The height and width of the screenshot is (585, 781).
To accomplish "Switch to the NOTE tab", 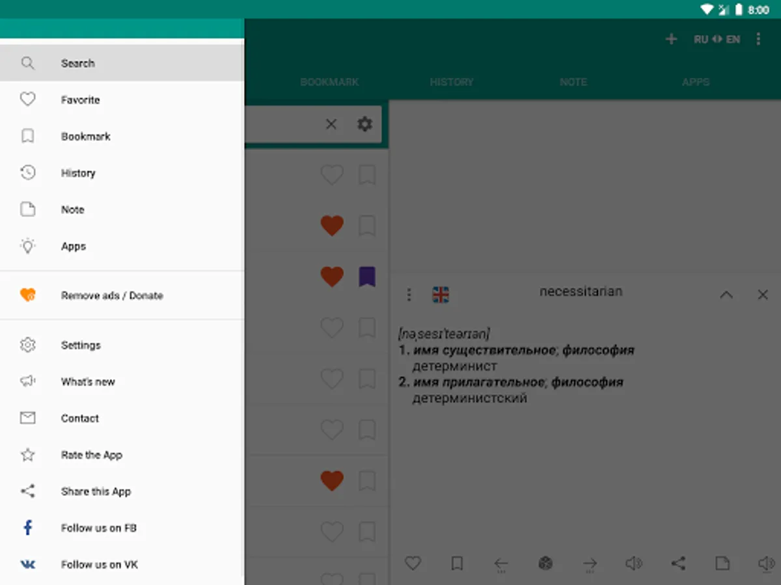I will click(x=573, y=82).
